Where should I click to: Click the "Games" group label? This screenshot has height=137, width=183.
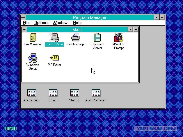[x=53, y=100]
